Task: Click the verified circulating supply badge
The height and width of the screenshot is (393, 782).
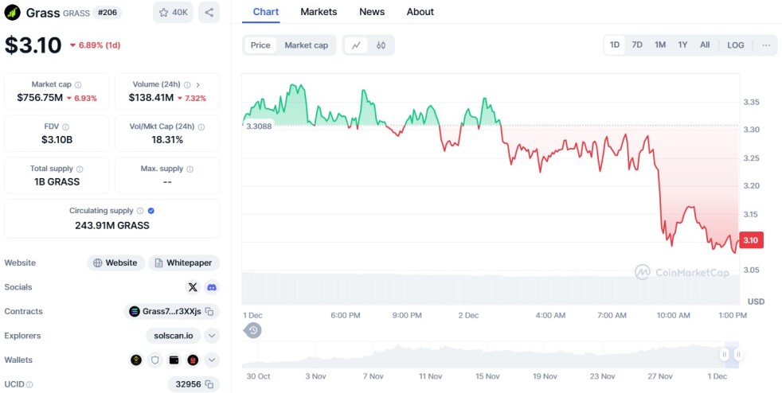Action: (x=151, y=211)
